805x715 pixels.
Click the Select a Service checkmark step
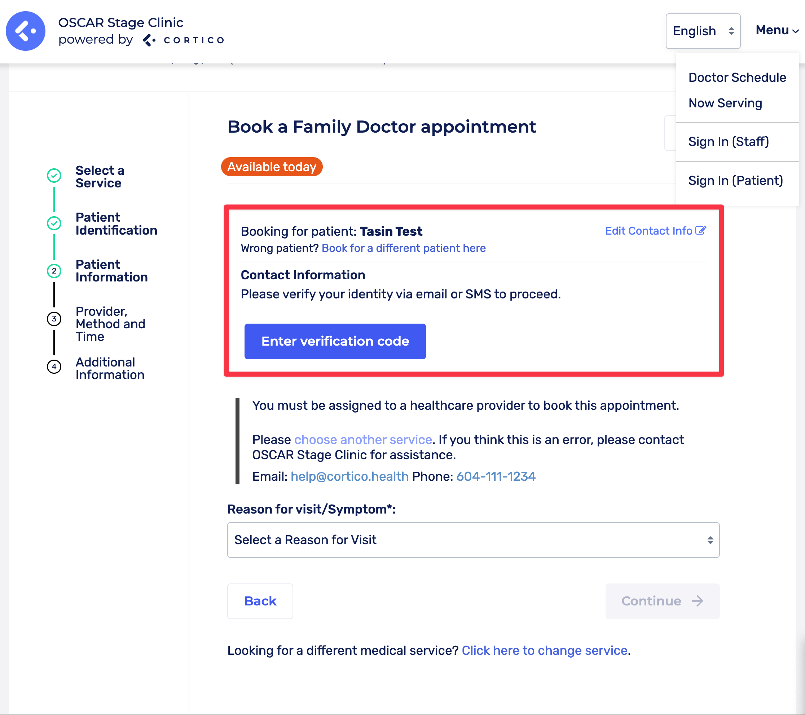coord(54,176)
